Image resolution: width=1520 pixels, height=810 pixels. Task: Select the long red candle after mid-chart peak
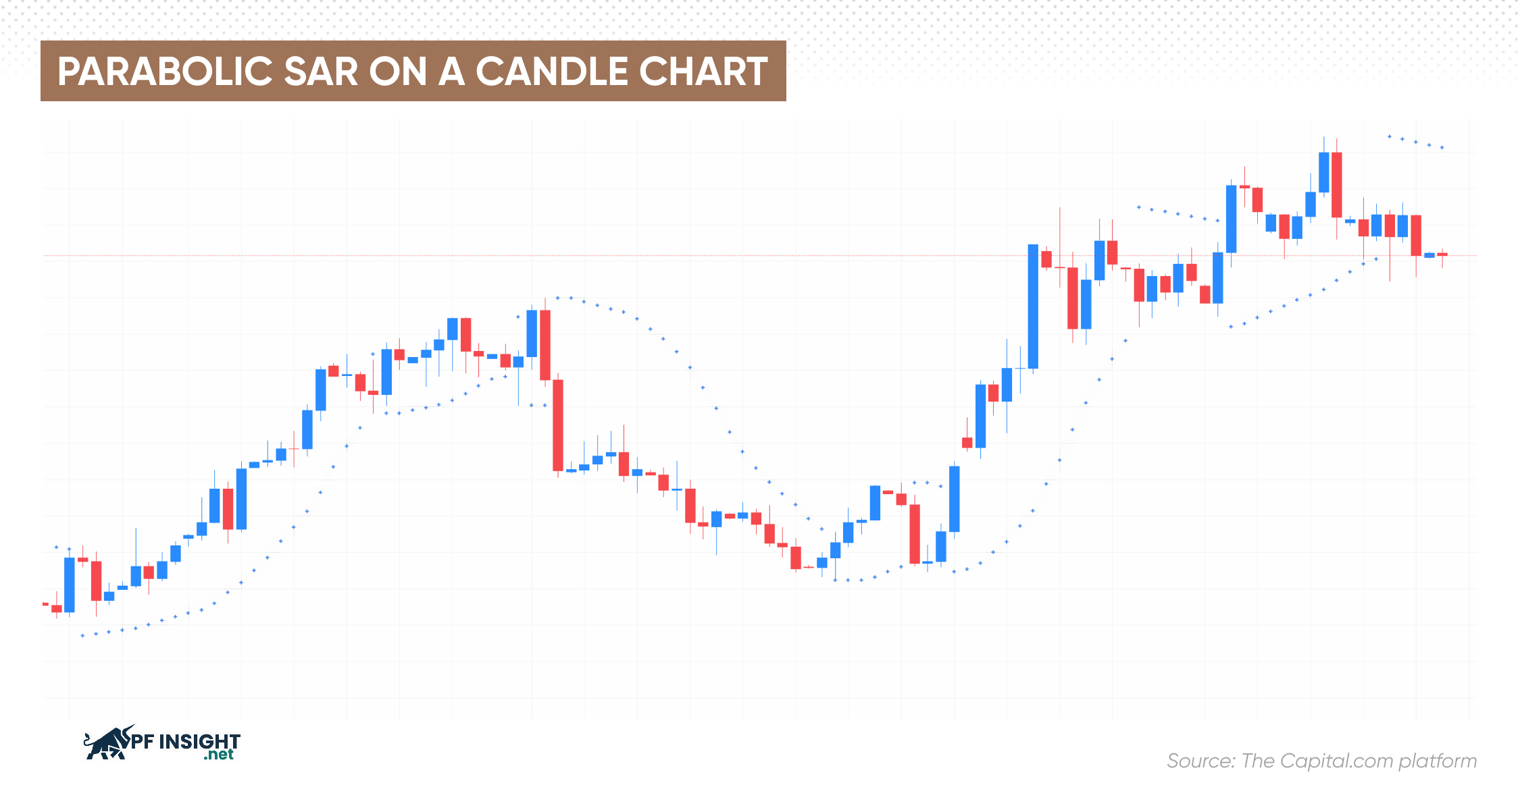(558, 425)
